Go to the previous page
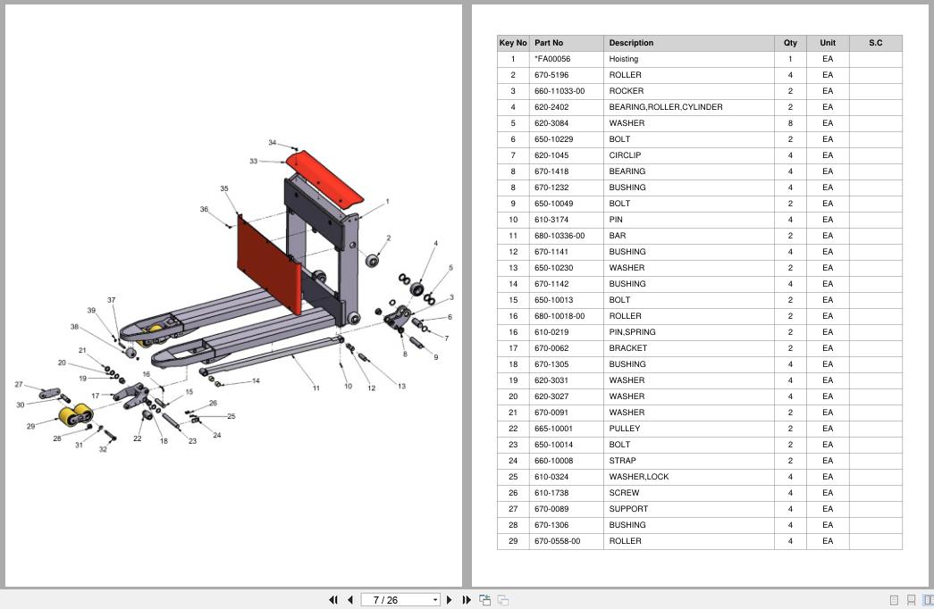Viewport: 934px width, 609px height. pos(350,600)
